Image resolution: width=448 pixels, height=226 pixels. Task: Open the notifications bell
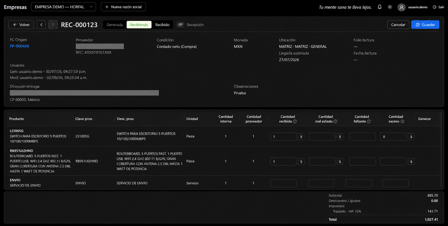tap(380, 7)
